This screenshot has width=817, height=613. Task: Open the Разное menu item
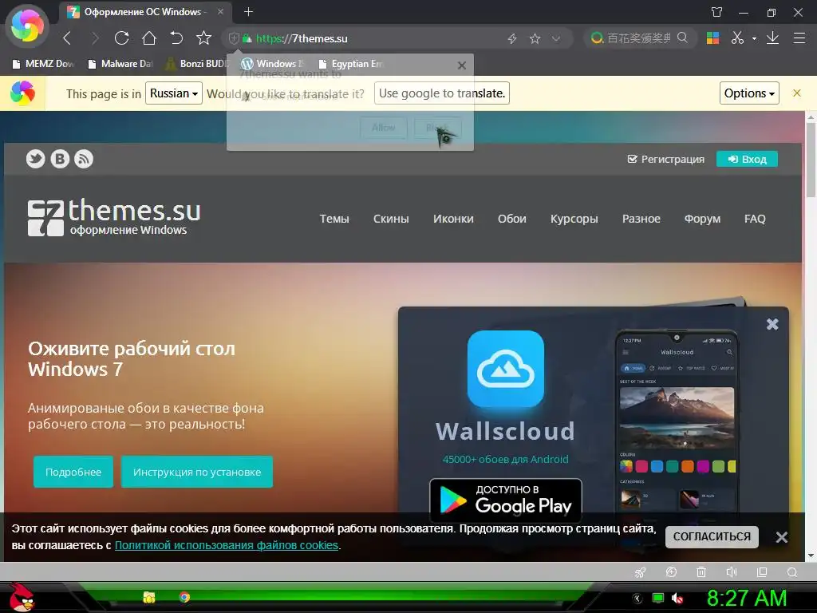click(x=641, y=219)
